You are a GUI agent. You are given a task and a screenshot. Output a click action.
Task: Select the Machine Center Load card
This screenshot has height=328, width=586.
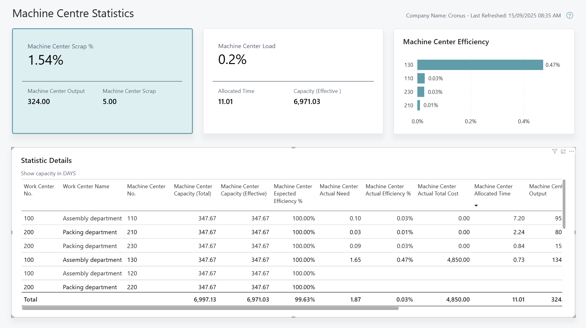coord(293,81)
